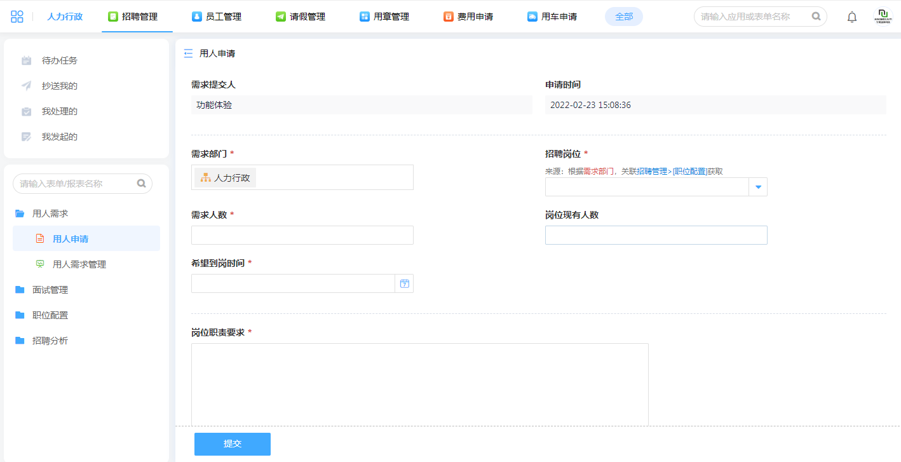Open 待办任务 in the sidebar
The height and width of the screenshot is (462, 901).
[59, 60]
